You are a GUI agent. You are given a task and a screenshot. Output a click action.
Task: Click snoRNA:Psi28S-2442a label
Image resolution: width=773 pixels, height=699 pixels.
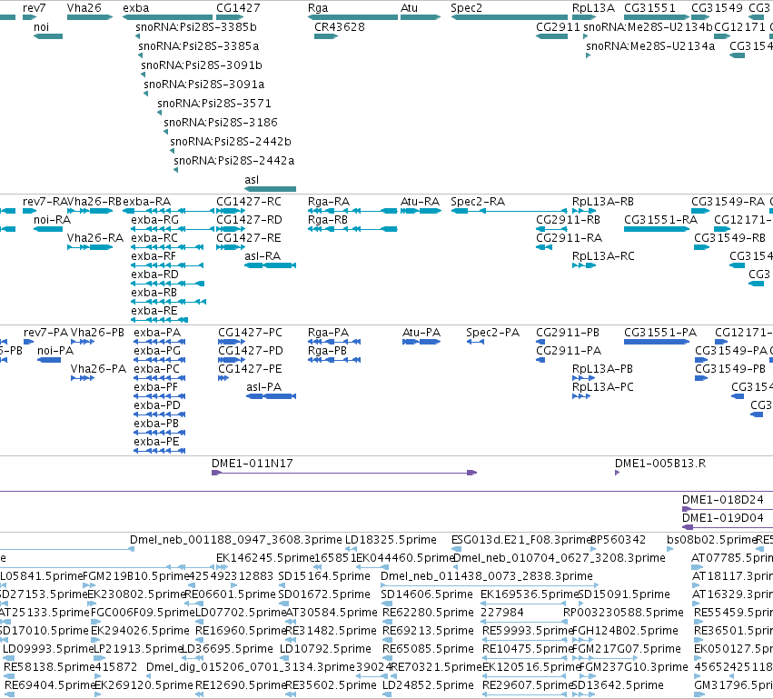point(234,160)
